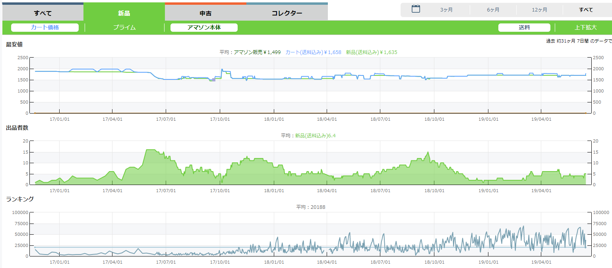This screenshot has height=268, width=612.
Task: Choose the 6ヶ月 period option
Action: (493, 10)
